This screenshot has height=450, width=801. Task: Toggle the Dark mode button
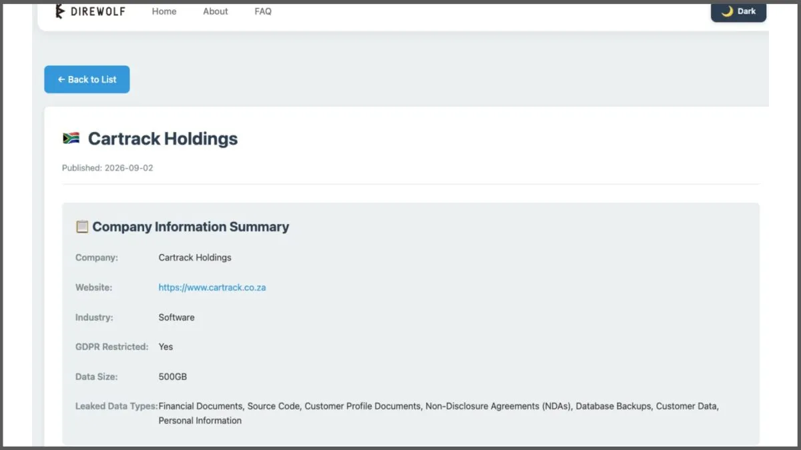tap(738, 11)
